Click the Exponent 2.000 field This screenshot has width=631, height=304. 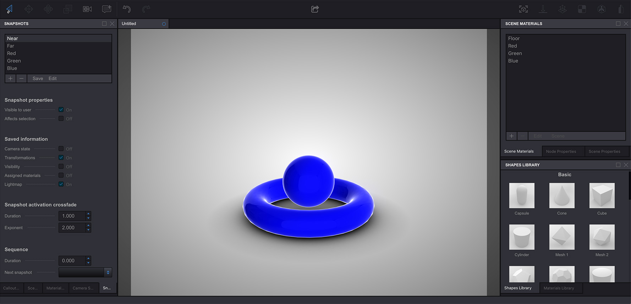coord(72,228)
